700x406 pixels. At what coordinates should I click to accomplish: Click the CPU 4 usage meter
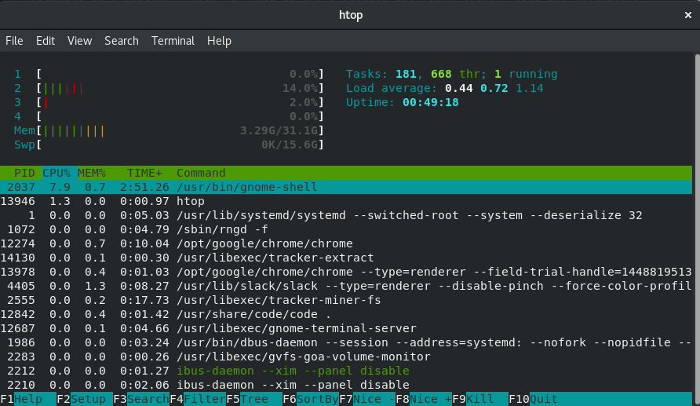click(169, 116)
